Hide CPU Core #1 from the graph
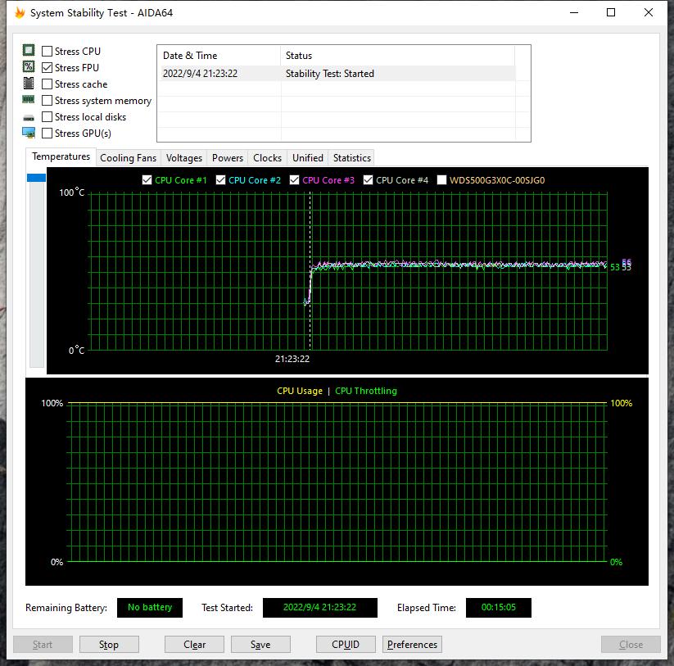The height and width of the screenshot is (666, 674). (x=147, y=180)
